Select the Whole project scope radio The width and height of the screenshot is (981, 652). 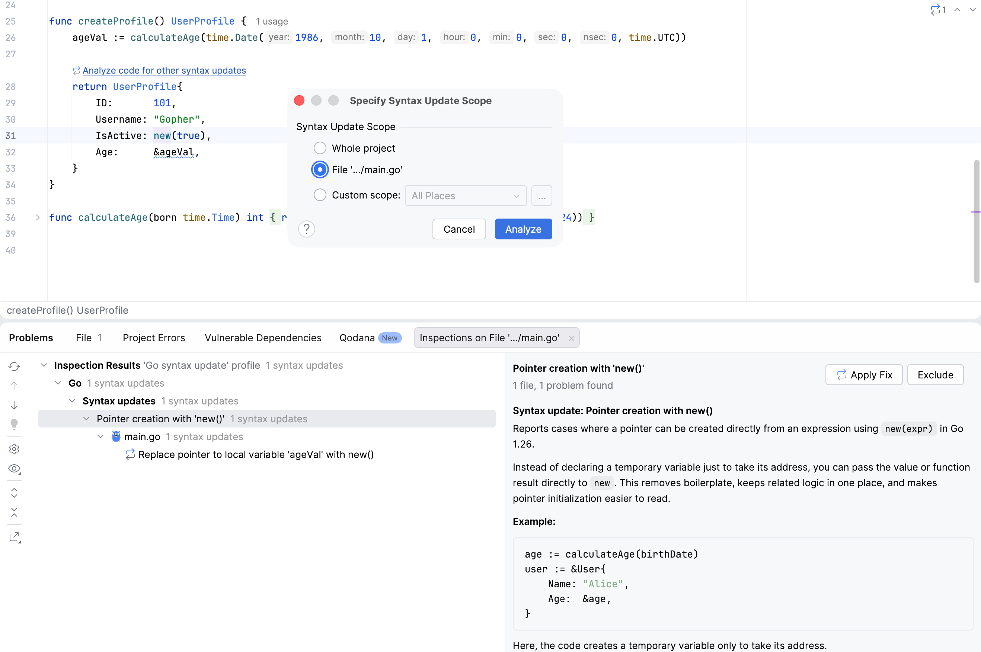(320, 148)
